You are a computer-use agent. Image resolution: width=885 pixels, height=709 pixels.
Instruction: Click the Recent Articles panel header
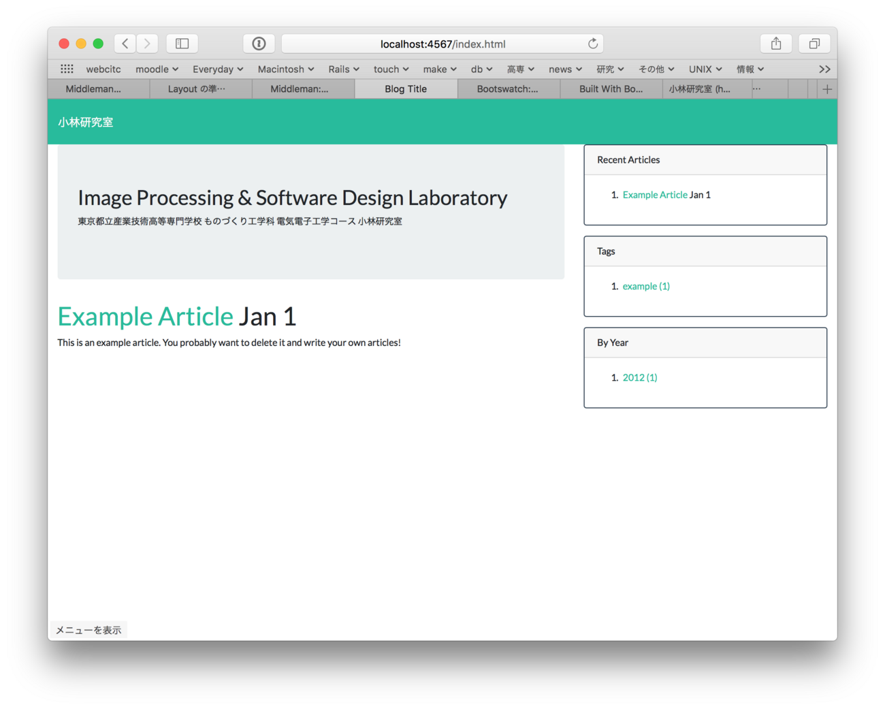705,160
